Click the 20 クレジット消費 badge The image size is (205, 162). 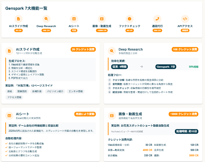coord(83,49)
